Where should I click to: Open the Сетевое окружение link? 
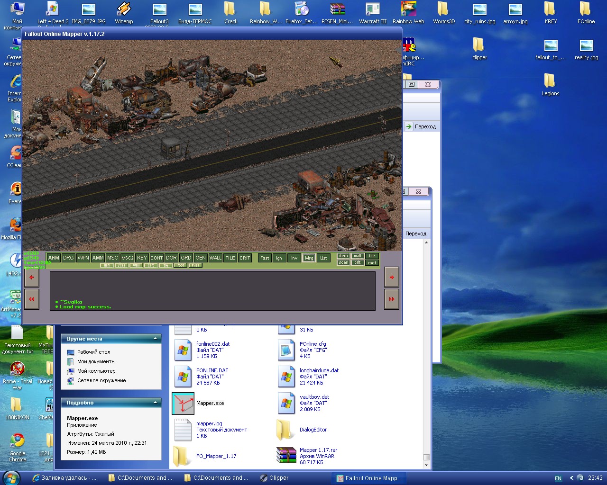[x=96, y=380]
